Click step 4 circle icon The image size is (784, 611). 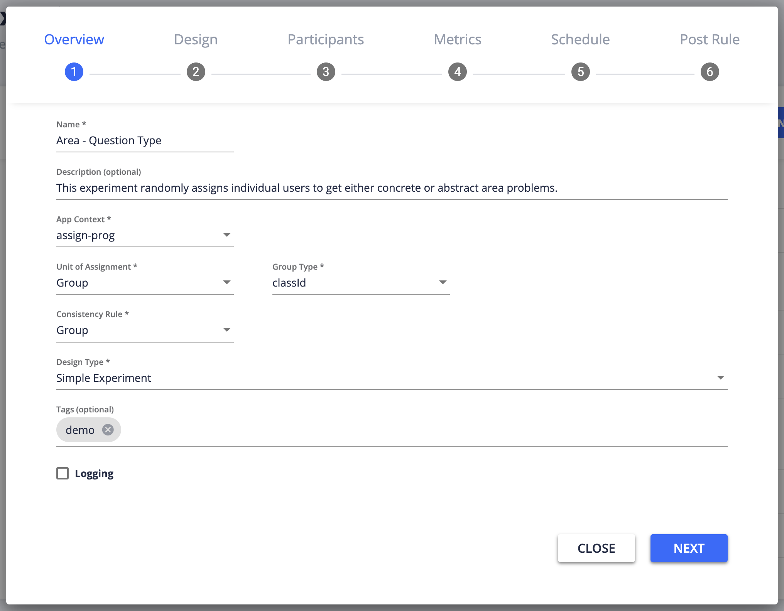[457, 72]
